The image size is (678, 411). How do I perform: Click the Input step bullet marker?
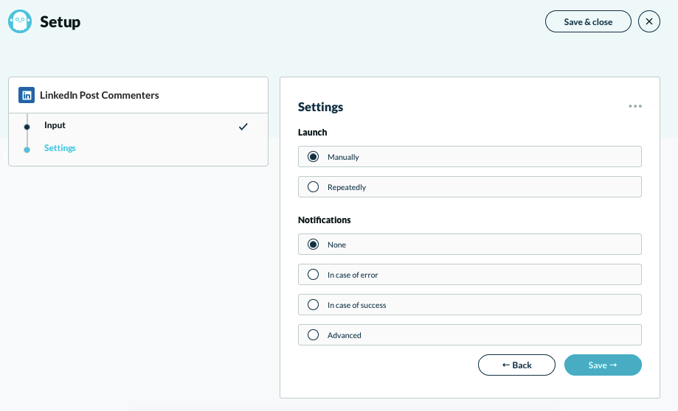coord(27,127)
